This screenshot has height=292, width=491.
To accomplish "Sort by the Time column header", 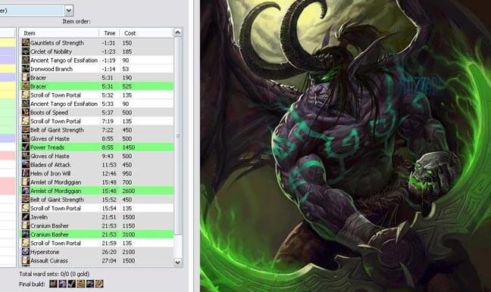I will 110,33.
